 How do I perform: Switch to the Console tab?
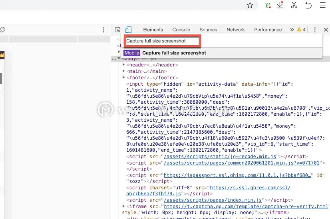(x=181, y=30)
